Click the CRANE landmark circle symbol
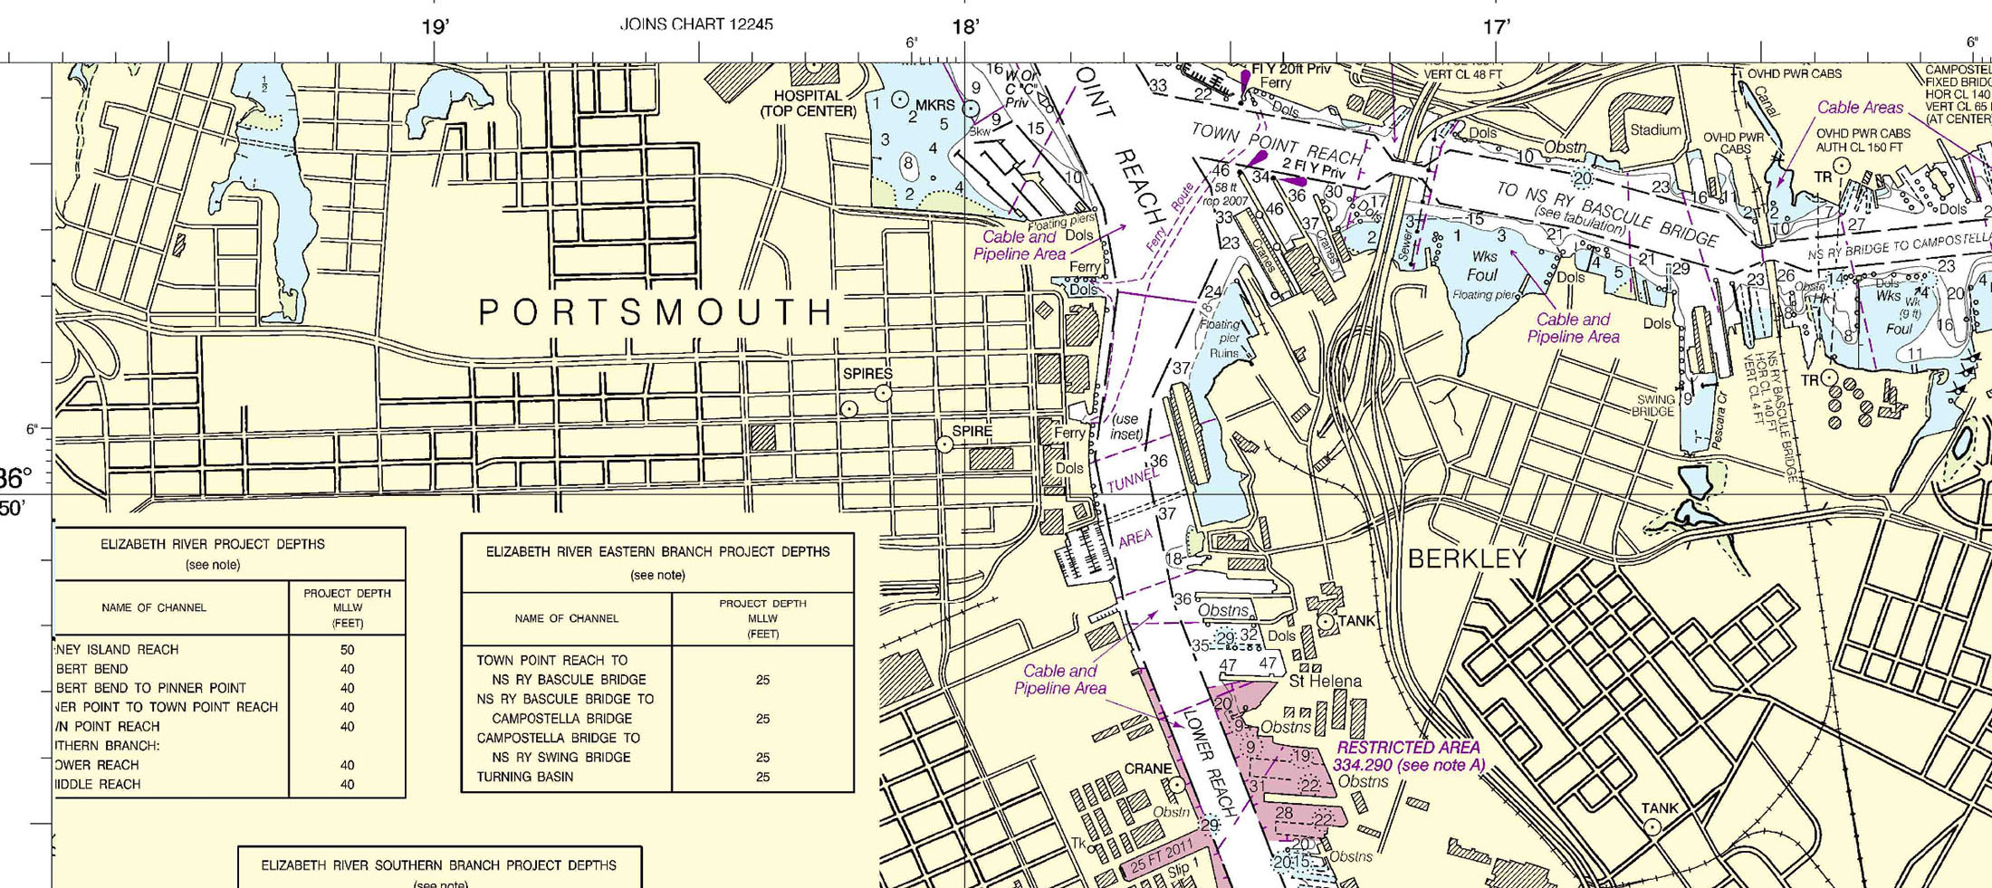Image resolution: width=1992 pixels, height=888 pixels. tap(1176, 785)
